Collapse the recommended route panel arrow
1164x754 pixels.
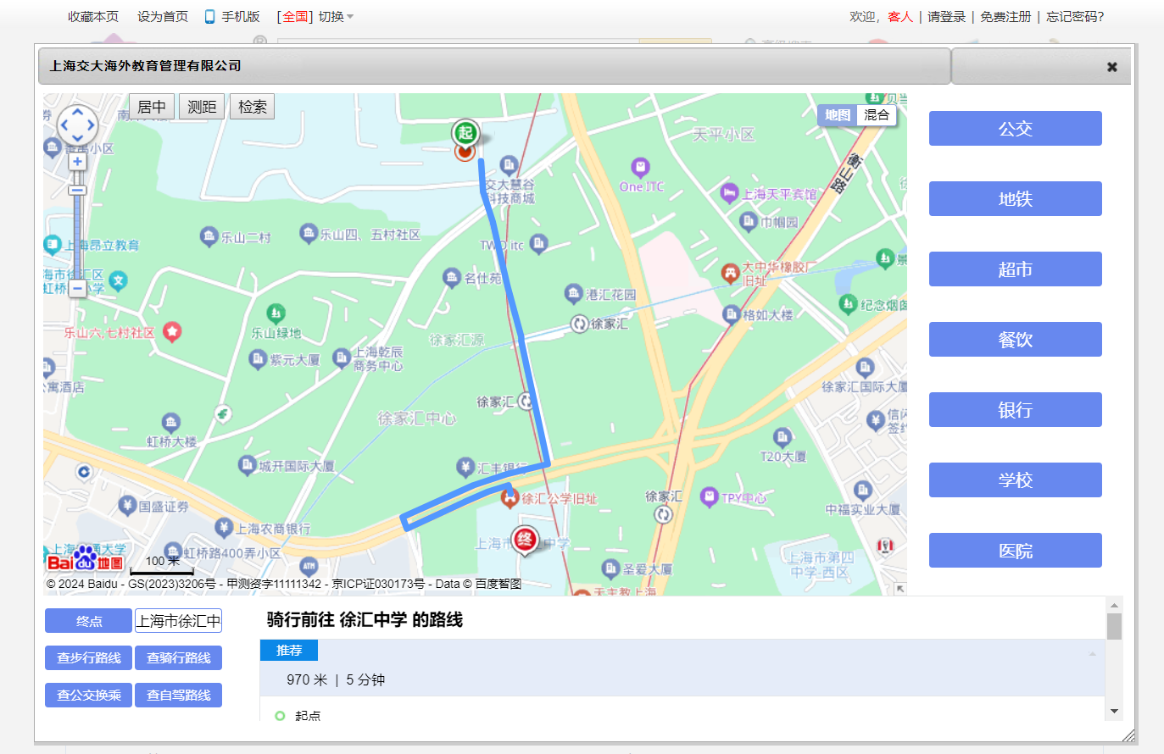pos(1092,653)
